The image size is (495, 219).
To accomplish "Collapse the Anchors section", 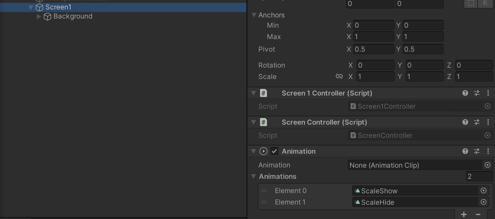I will coord(254,15).
